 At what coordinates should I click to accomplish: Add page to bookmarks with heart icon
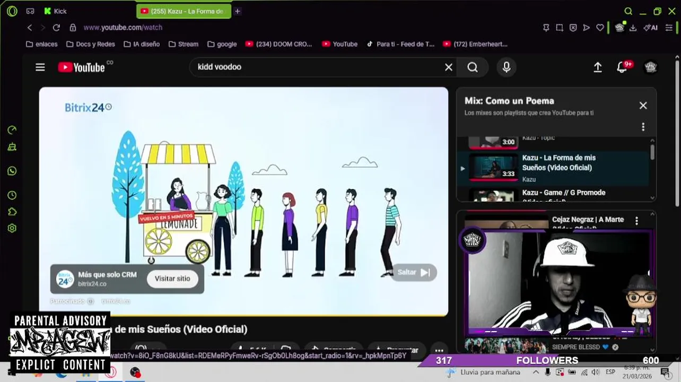[x=600, y=28]
